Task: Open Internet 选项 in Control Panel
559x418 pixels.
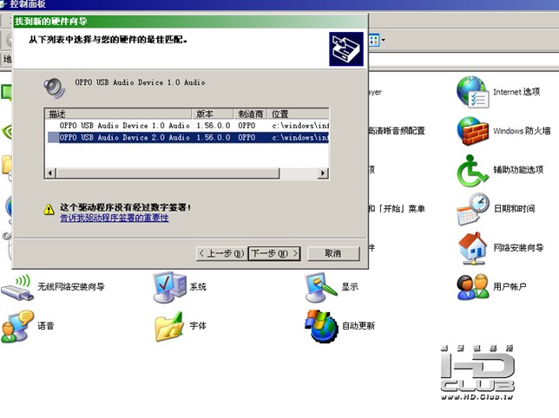Action: [x=498, y=92]
